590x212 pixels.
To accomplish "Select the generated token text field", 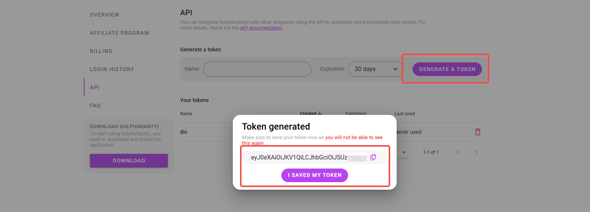I will 309,157.
